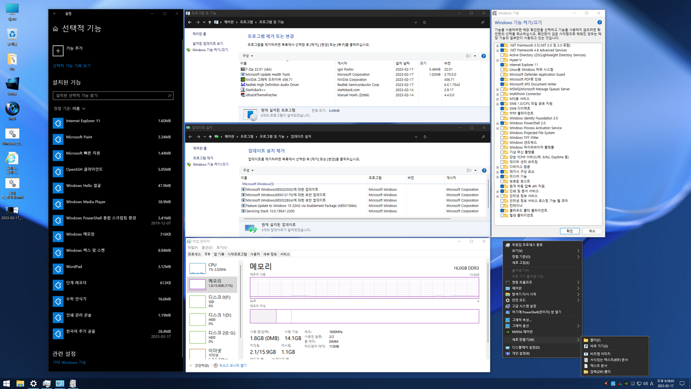691x389 pixels.
Task: Open the 선택적 기능 기록 보기 link
Action: 71,66
